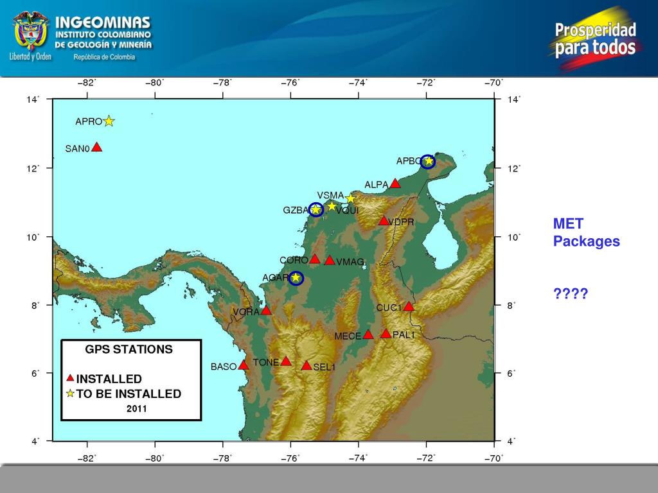Click the MET Packages text
The image size is (658, 493).
586,232
